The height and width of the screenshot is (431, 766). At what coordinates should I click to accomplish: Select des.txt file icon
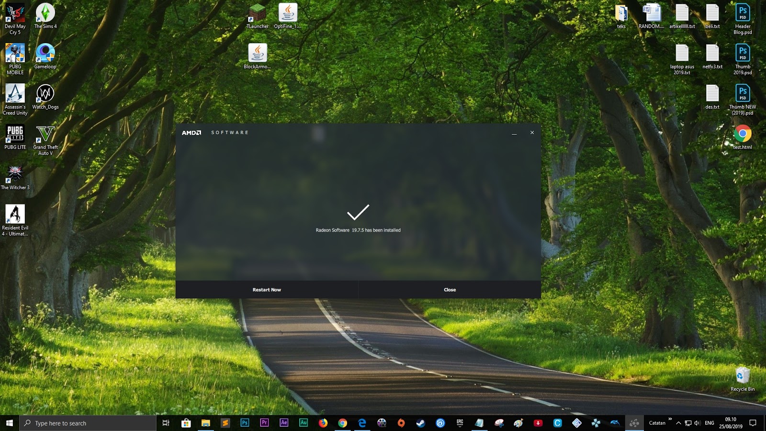(x=712, y=97)
